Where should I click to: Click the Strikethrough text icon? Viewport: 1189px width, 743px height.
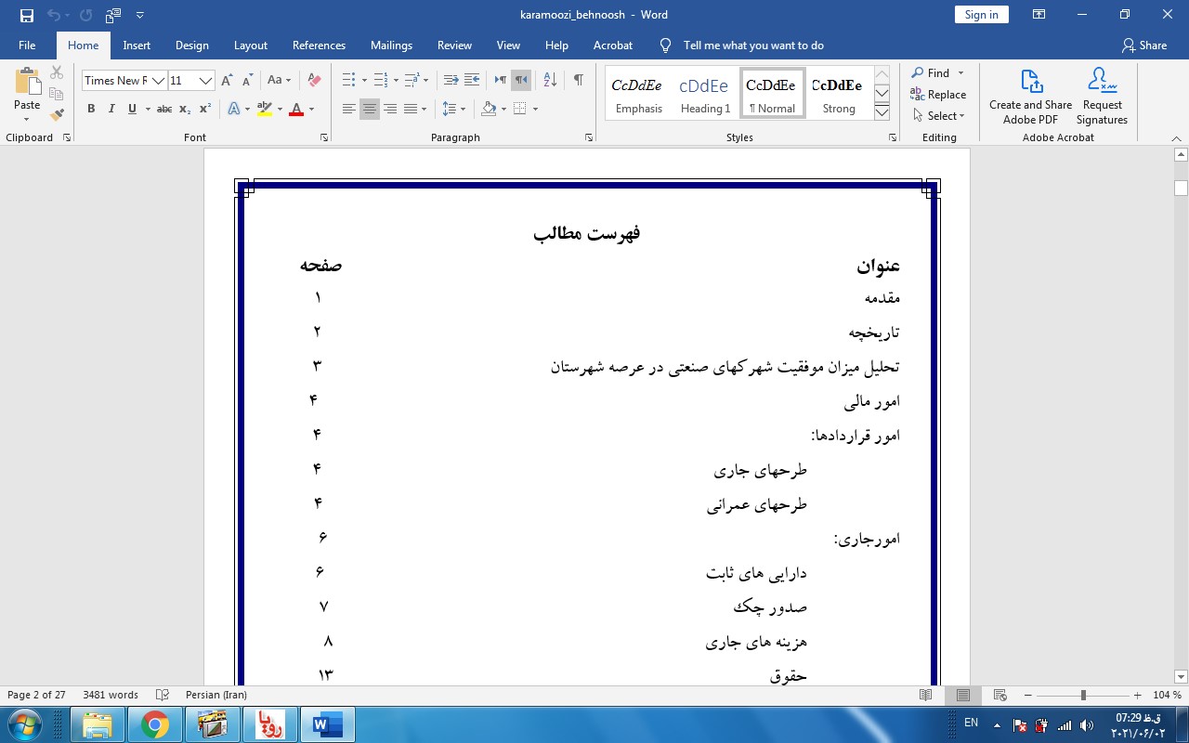pos(164,110)
